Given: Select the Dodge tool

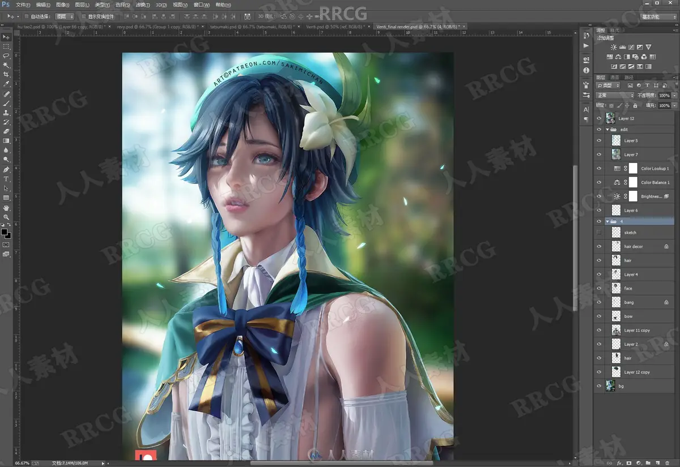Looking at the screenshot, I should [x=7, y=160].
